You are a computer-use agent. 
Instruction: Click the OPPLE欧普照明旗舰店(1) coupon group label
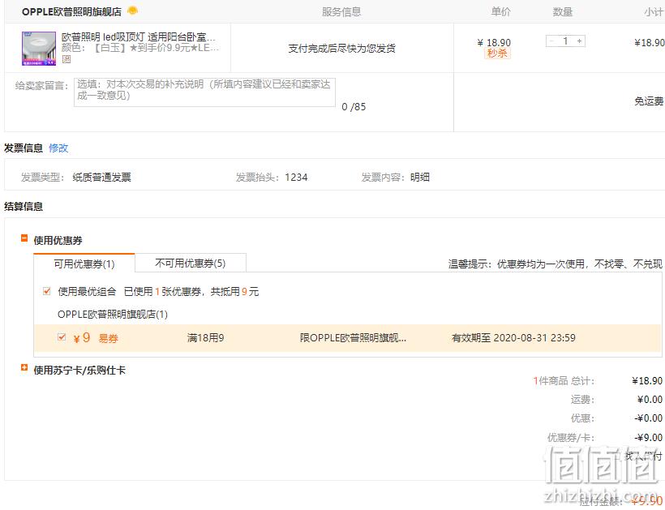coord(113,314)
